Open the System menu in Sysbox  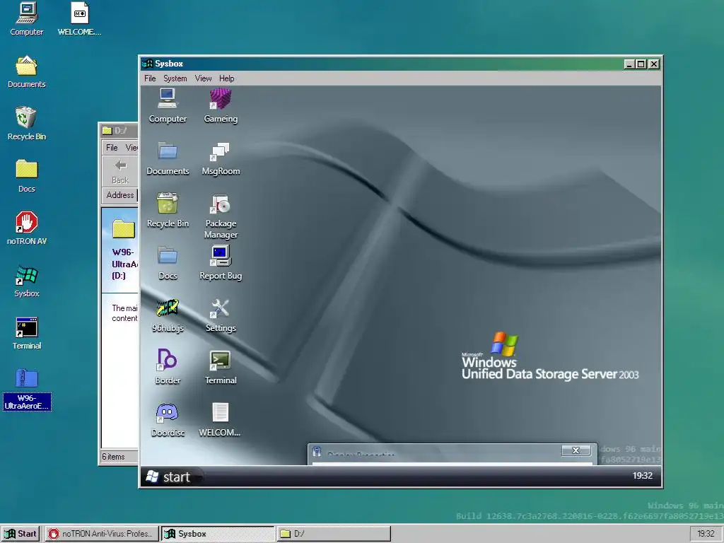(175, 78)
